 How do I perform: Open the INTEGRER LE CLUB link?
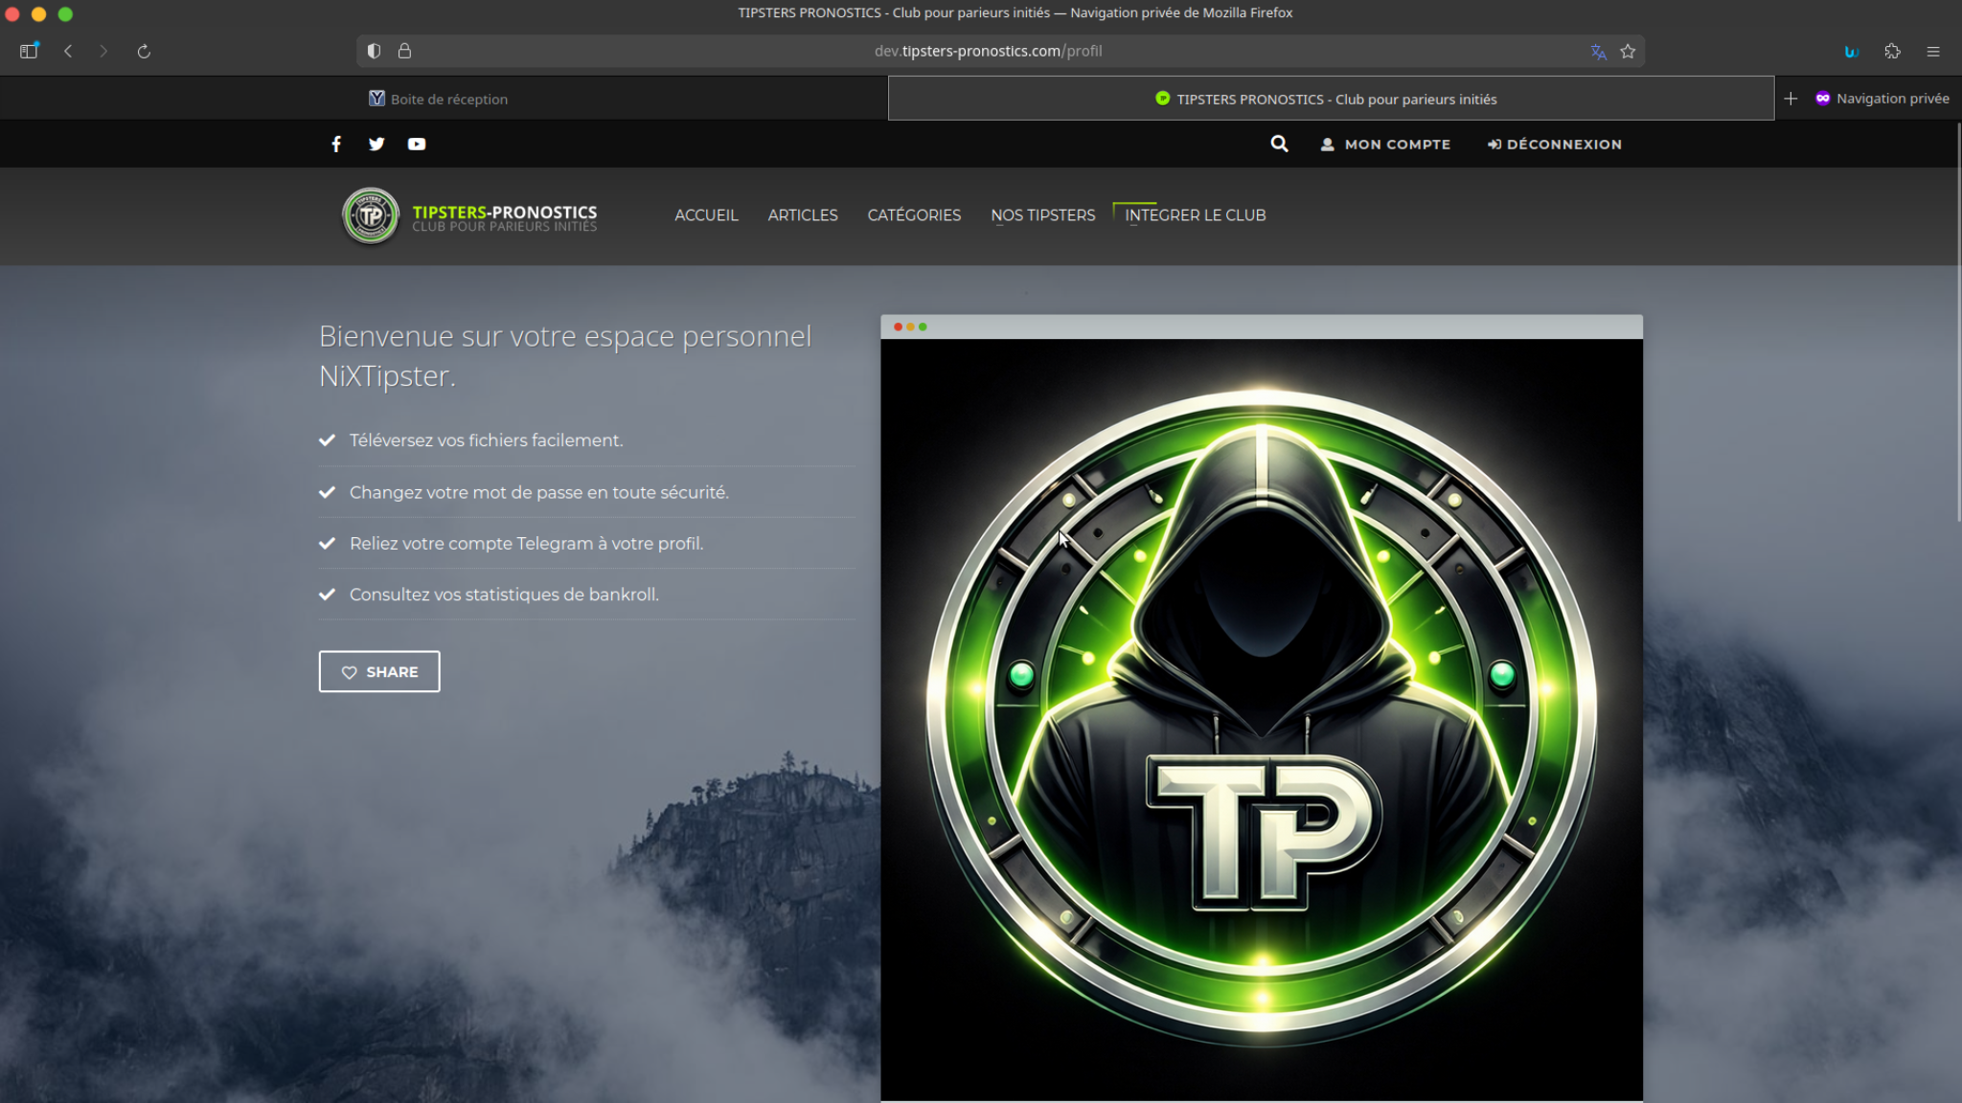[1196, 215]
